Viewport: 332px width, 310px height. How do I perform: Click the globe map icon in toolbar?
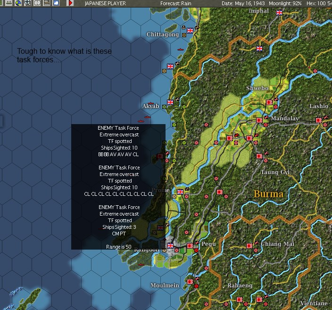18,3
